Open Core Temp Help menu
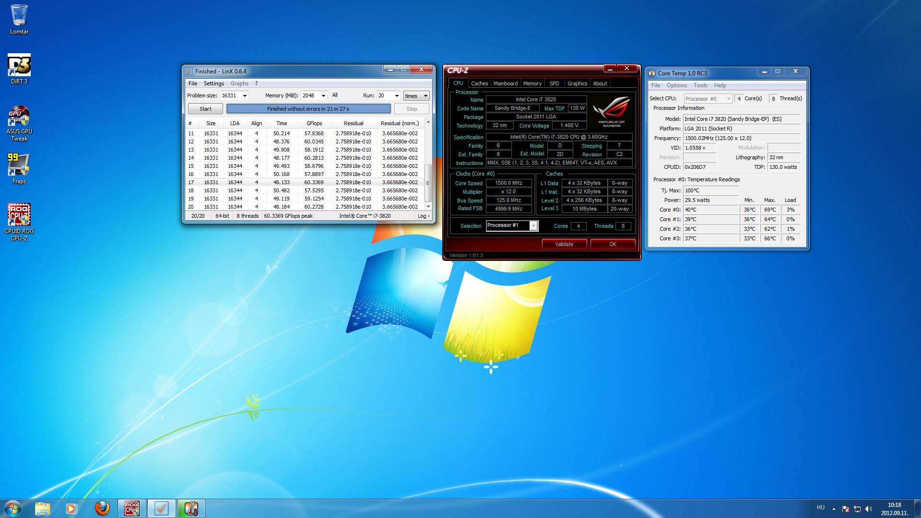The height and width of the screenshot is (518, 921). pos(720,85)
